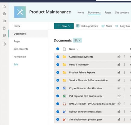
Task: Open more actions for Service Manuals & Documentation
Action: tap(125, 80)
